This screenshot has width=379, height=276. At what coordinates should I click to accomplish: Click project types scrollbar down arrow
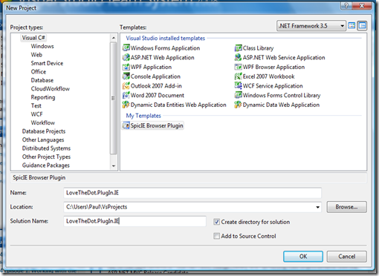click(114, 165)
